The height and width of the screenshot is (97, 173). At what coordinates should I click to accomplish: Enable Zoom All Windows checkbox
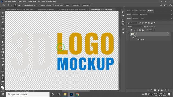(x=39, y=5)
